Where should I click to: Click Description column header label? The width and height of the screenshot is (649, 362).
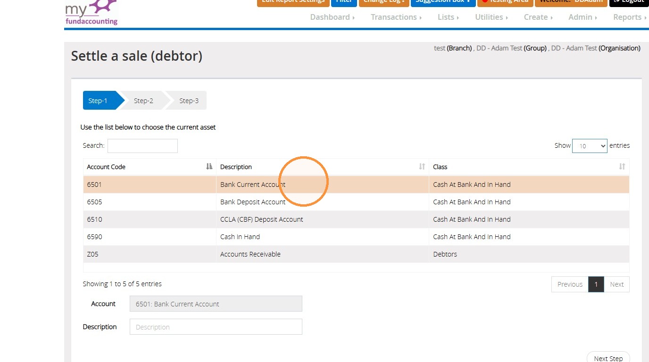pos(236,167)
